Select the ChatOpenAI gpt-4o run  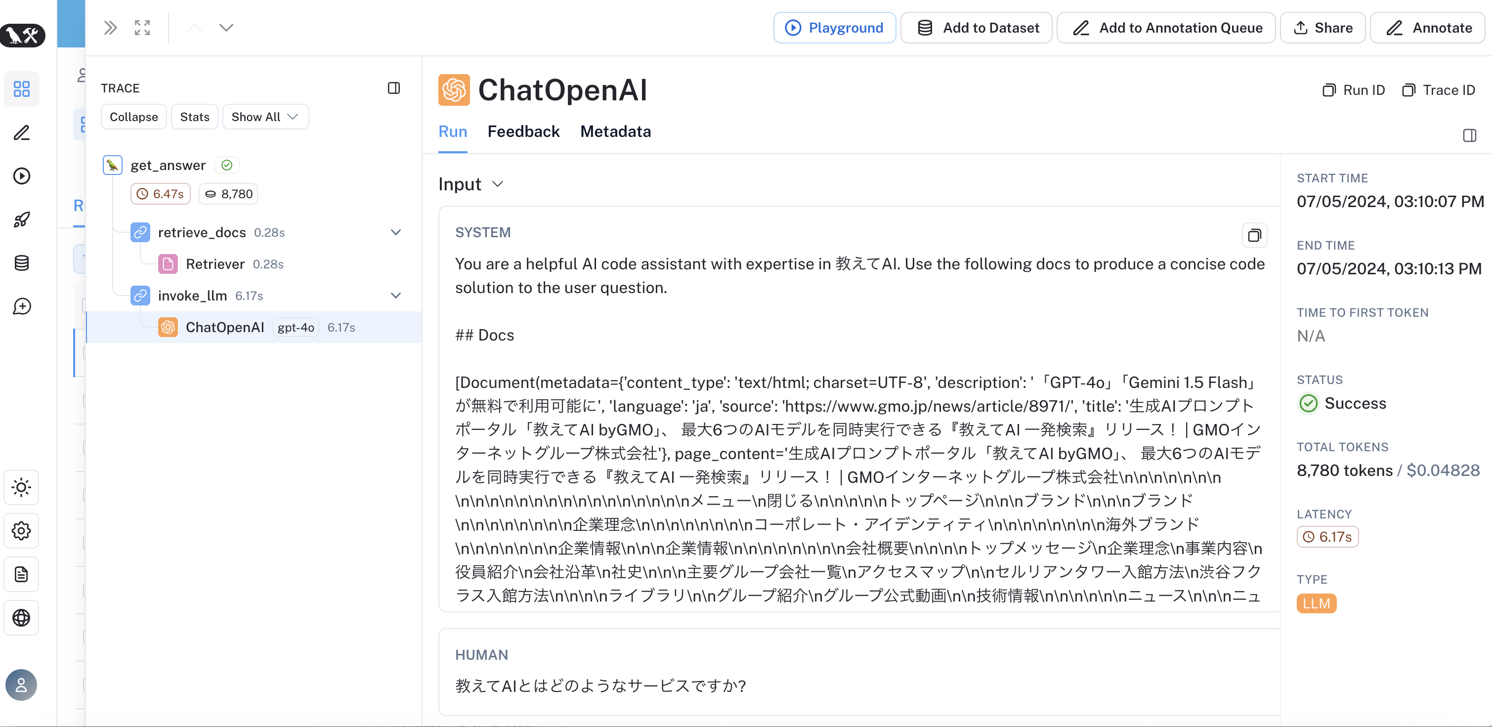click(254, 327)
